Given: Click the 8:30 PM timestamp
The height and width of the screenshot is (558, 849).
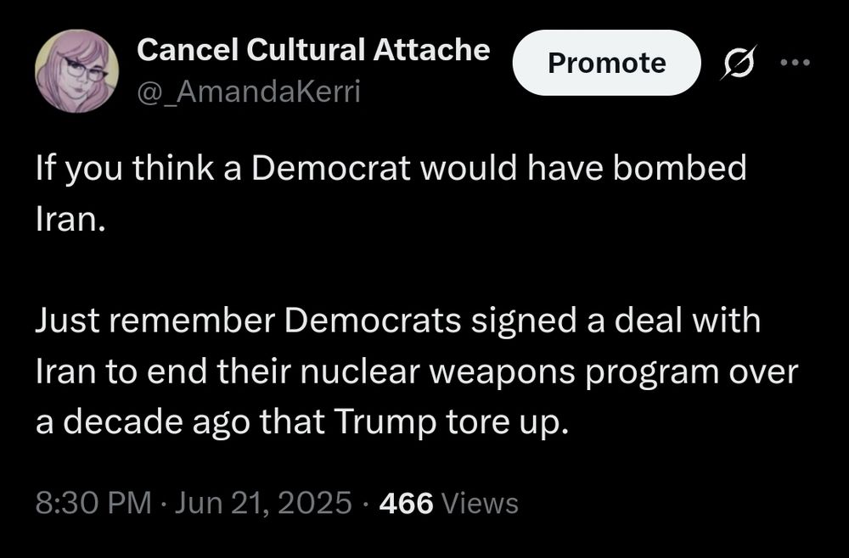Looking at the screenshot, I should click(93, 503).
